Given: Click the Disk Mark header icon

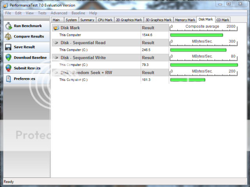Looking at the screenshot, I should pos(56,28).
